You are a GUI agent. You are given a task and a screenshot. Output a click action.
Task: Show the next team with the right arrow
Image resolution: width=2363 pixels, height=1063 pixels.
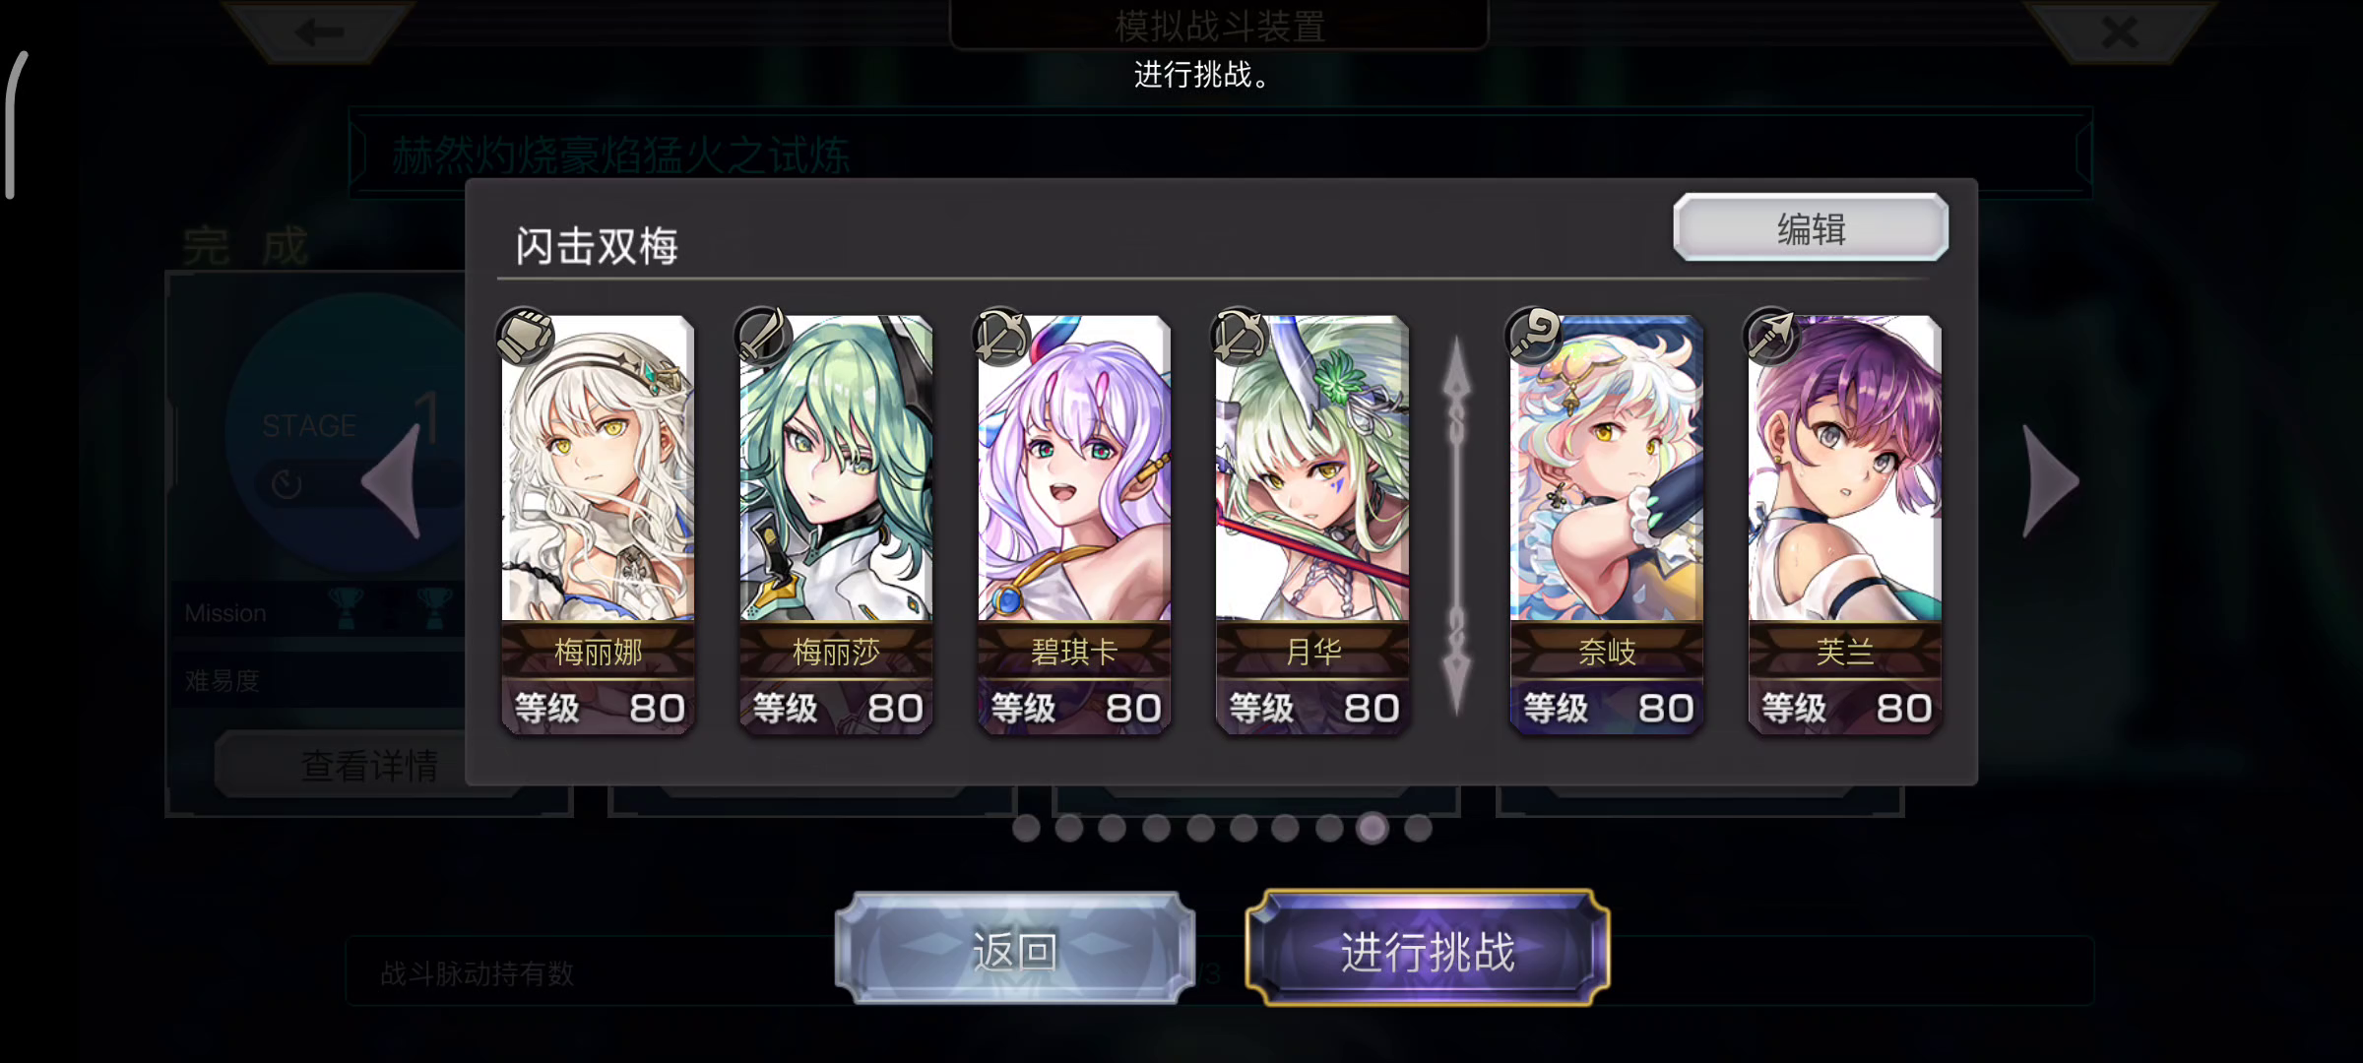coord(2050,481)
